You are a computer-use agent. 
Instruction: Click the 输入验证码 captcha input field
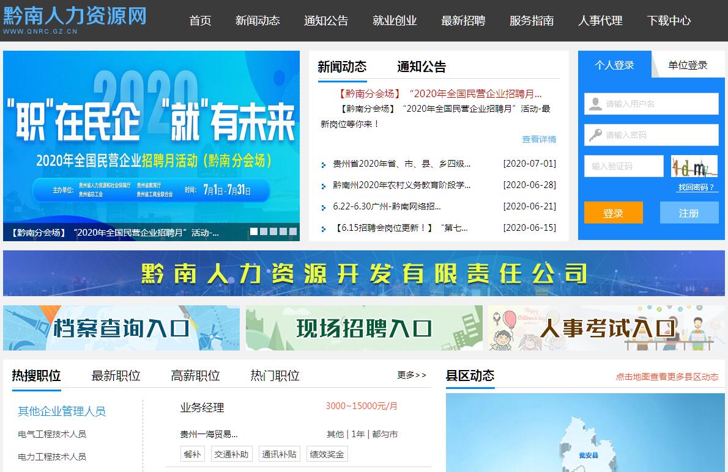624,166
